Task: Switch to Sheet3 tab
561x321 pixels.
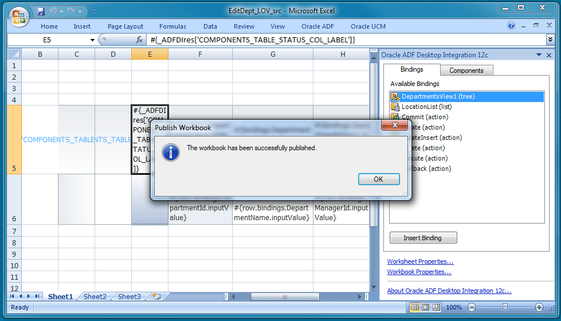Action: coord(129,297)
